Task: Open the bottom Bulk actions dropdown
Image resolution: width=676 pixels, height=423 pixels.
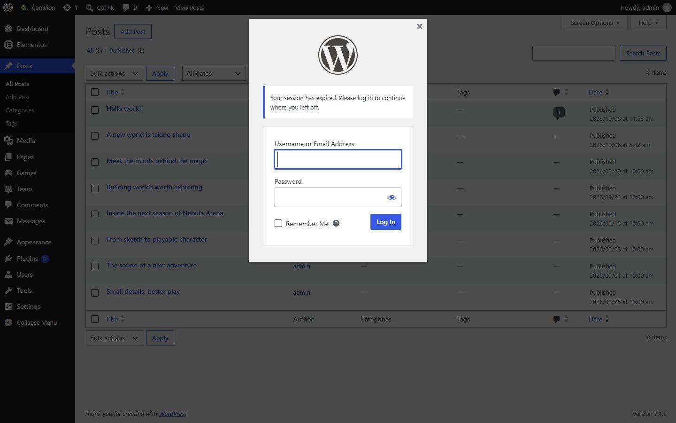Action: 115,338
